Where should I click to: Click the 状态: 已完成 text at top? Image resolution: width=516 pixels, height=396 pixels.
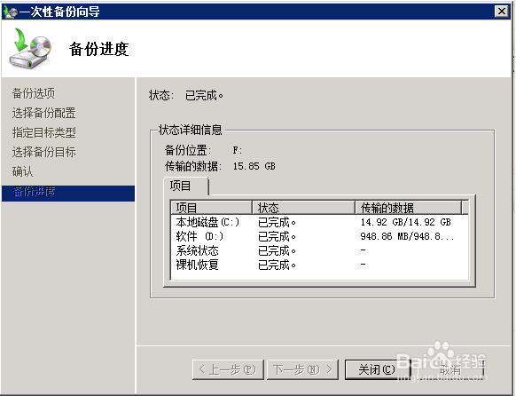click(186, 96)
